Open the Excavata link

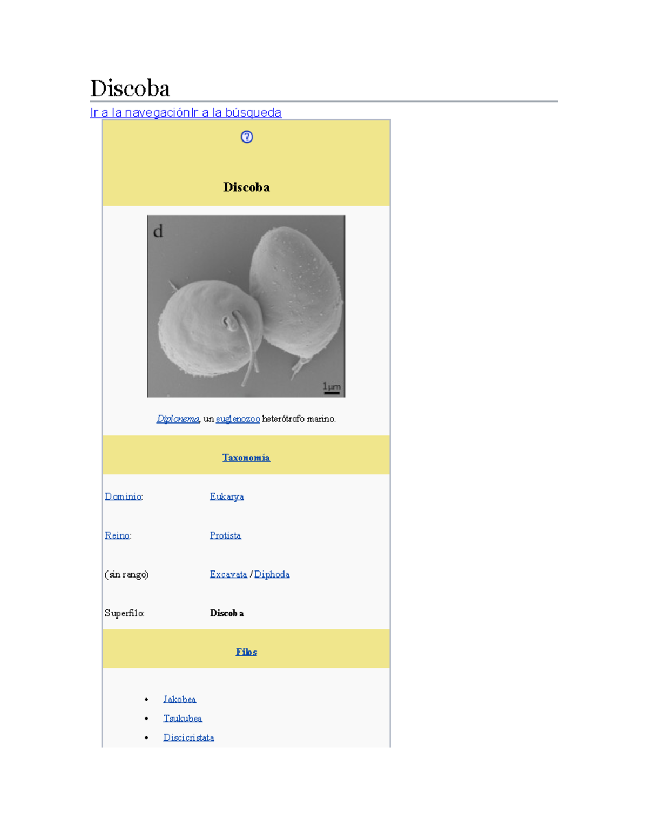(228, 574)
